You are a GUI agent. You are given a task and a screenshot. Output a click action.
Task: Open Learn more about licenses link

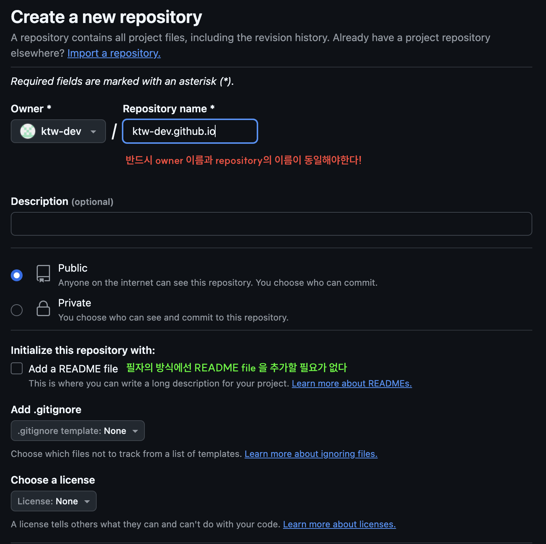pyautogui.click(x=339, y=524)
